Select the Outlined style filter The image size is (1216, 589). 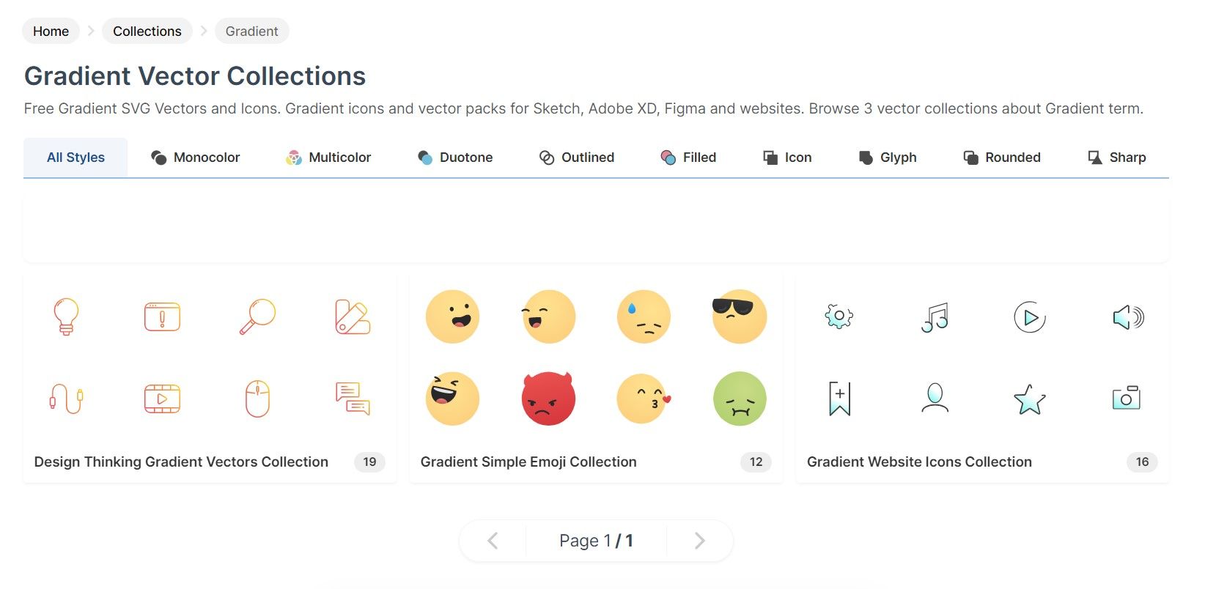577,157
